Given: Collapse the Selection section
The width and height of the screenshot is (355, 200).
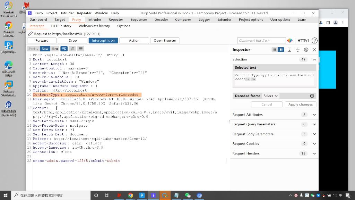Looking at the screenshot, I should click(314, 59).
